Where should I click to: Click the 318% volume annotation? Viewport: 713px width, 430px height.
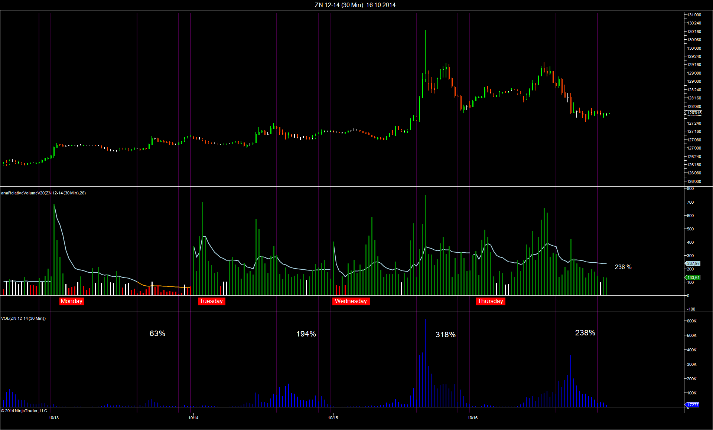[446, 335]
